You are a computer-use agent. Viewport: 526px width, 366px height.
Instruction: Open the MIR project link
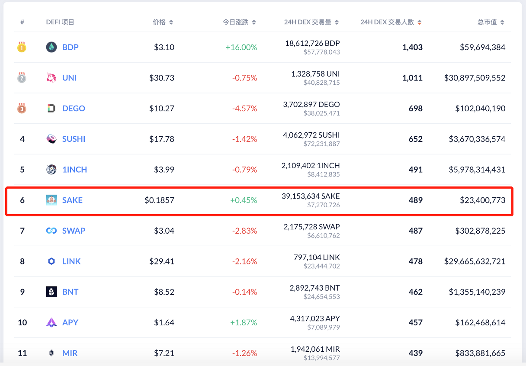tap(70, 353)
